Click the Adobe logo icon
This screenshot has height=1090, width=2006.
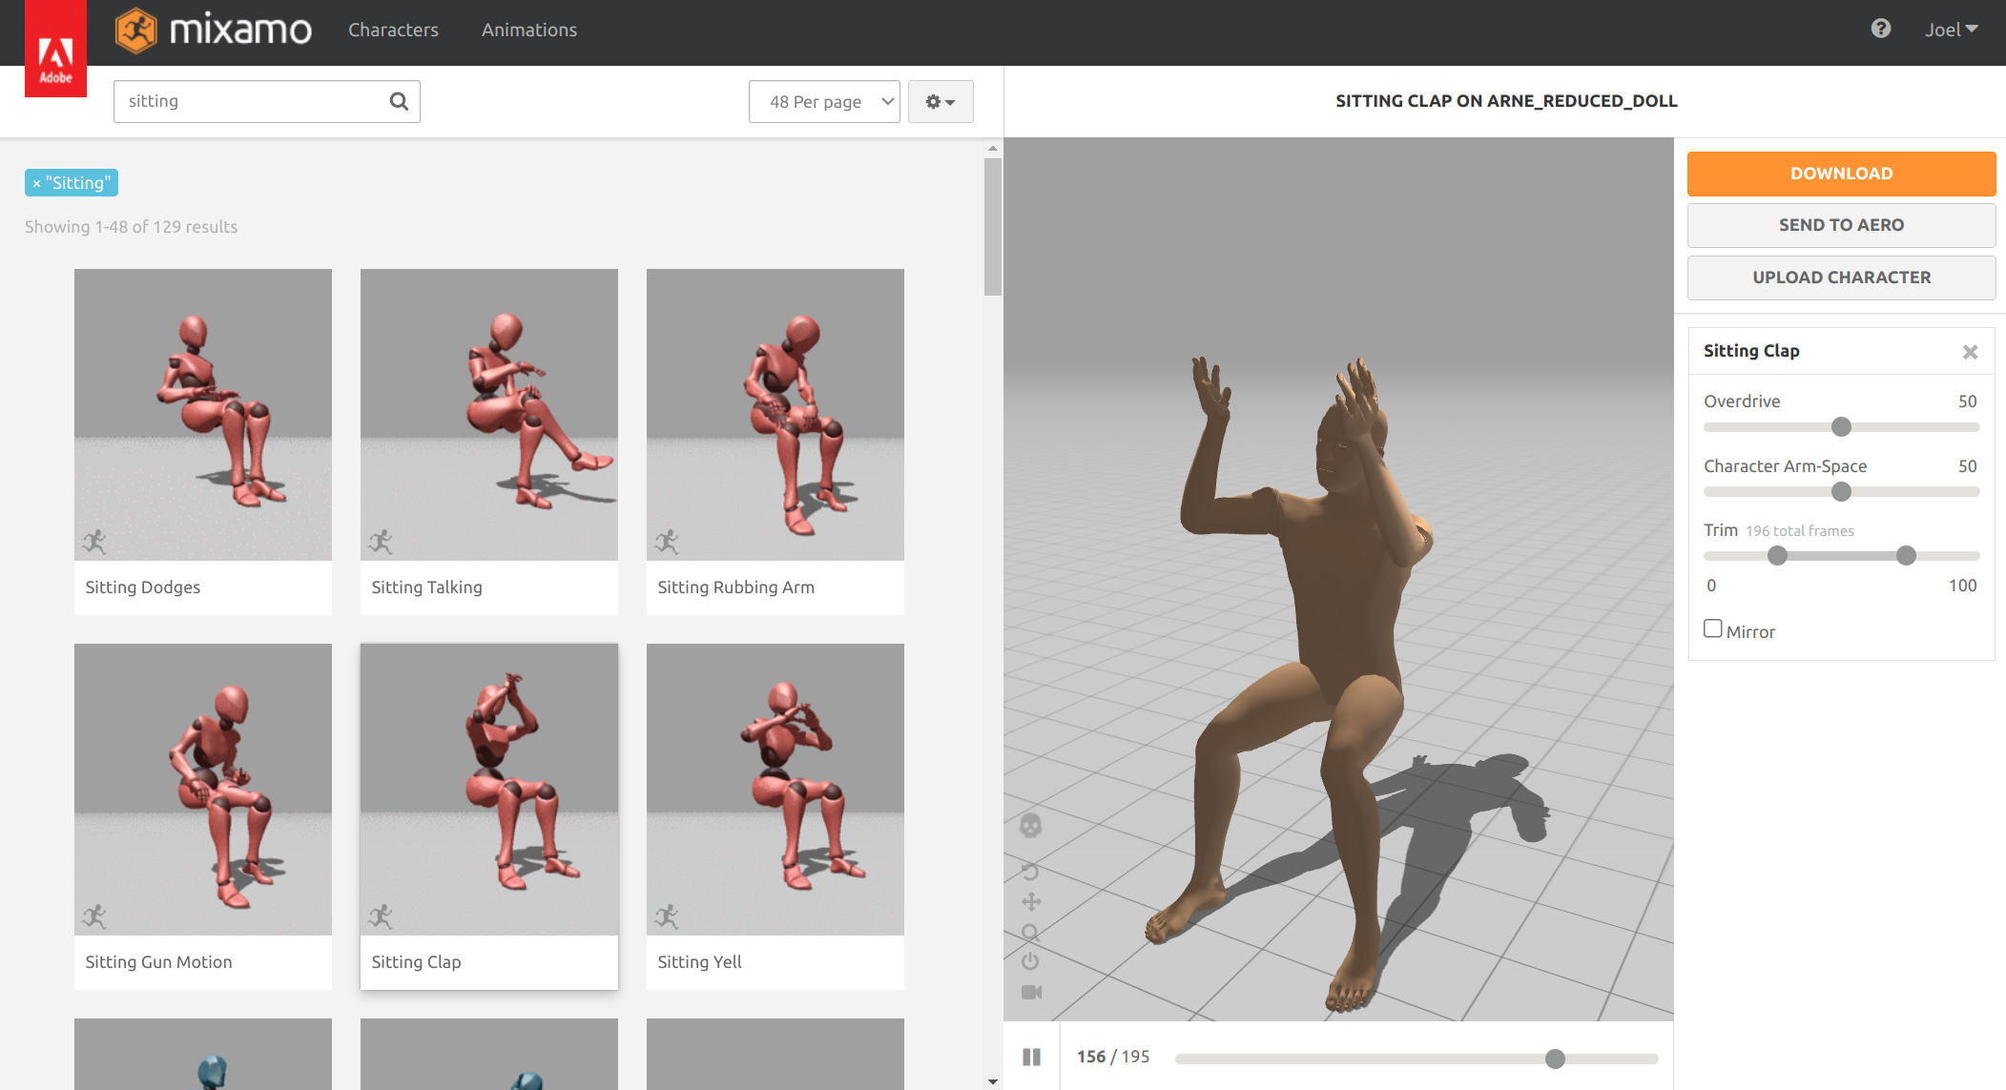coord(55,49)
